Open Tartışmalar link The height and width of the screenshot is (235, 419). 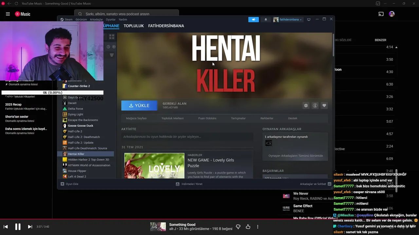click(x=238, y=118)
